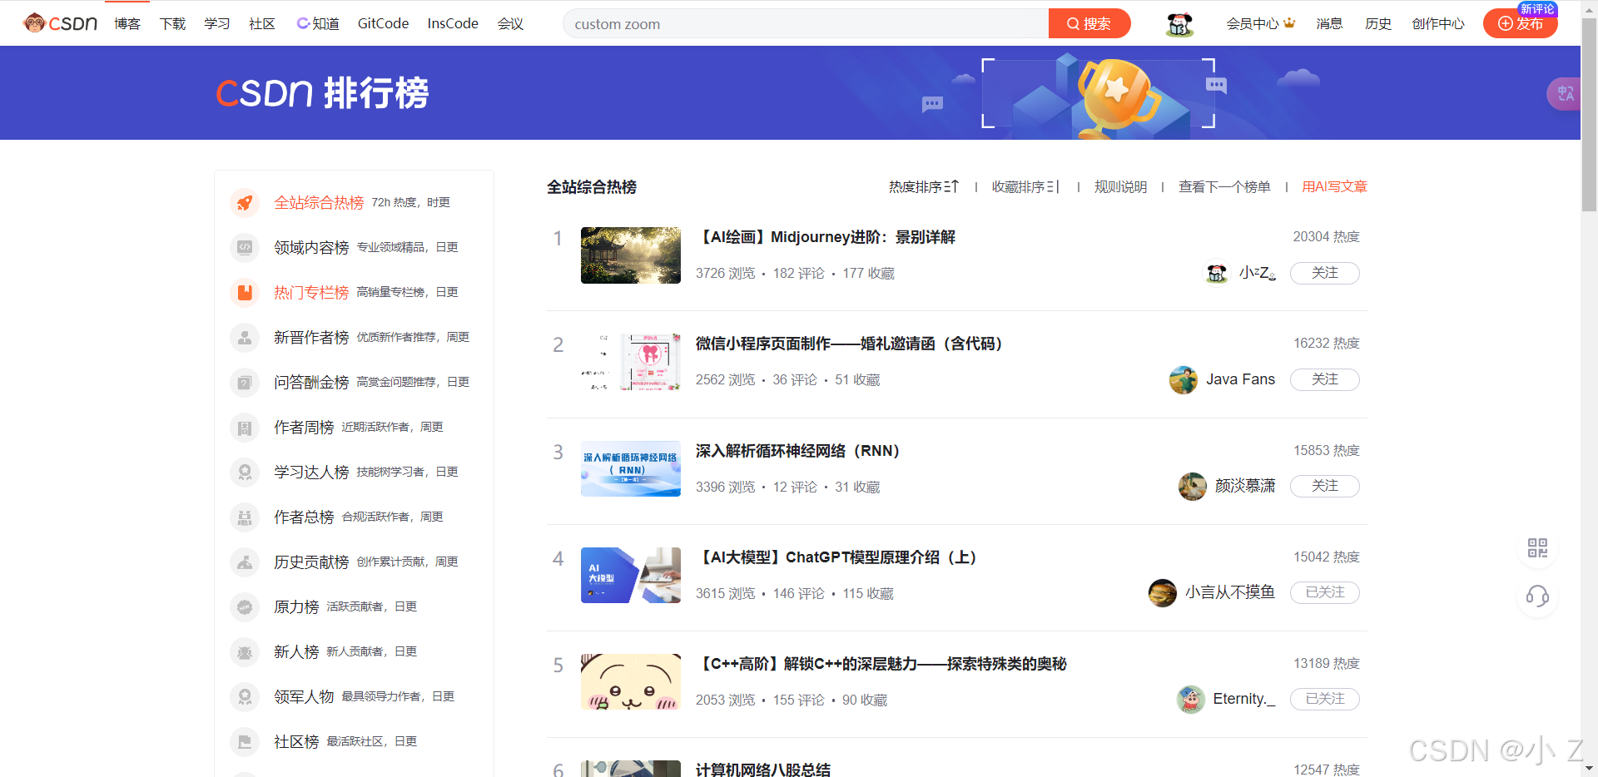Follow 颜淡慕潇 with 关注 button

point(1324,486)
